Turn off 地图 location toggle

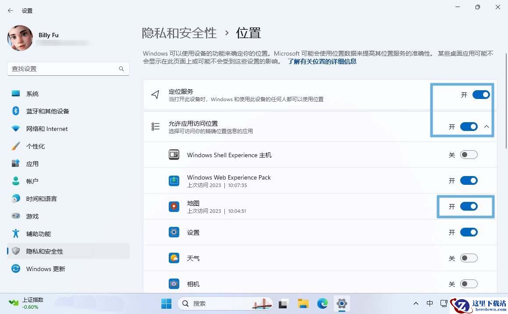click(x=469, y=206)
